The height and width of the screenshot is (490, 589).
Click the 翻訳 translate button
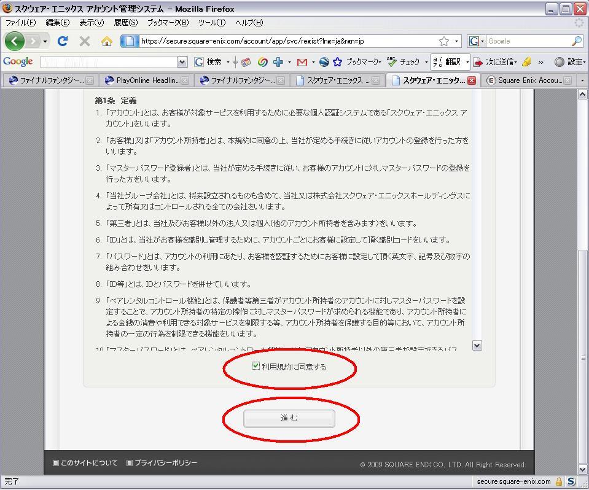[447, 62]
